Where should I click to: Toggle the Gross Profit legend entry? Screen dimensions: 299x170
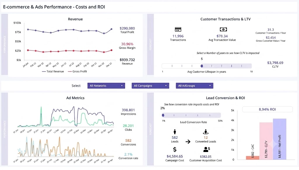77,71
